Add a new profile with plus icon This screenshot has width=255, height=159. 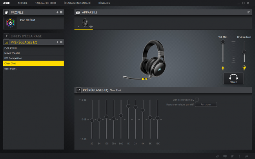point(57,12)
